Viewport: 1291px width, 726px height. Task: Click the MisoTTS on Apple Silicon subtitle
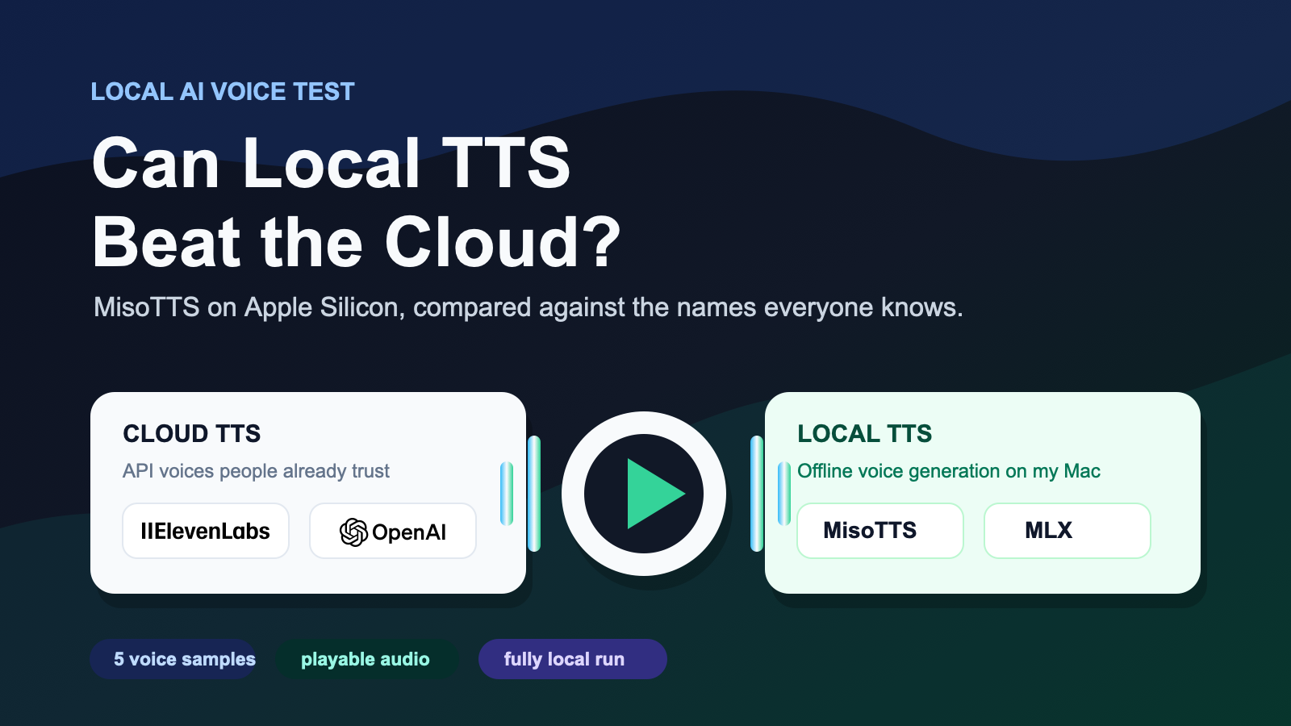(529, 307)
